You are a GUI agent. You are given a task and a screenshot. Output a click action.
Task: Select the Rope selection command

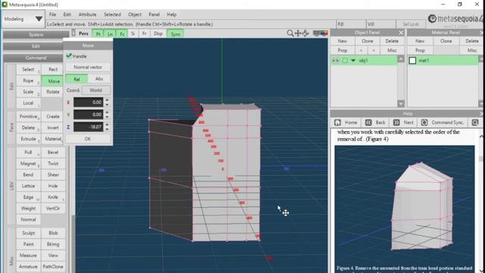click(28, 81)
